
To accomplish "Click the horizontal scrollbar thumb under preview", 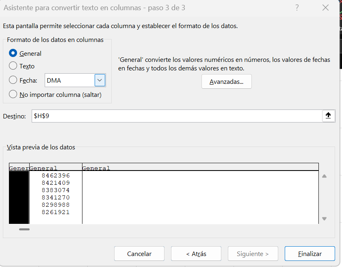I will (24, 230).
